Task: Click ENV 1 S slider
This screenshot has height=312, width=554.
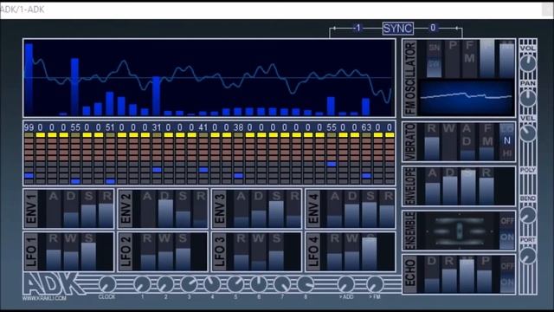Action: point(88,209)
